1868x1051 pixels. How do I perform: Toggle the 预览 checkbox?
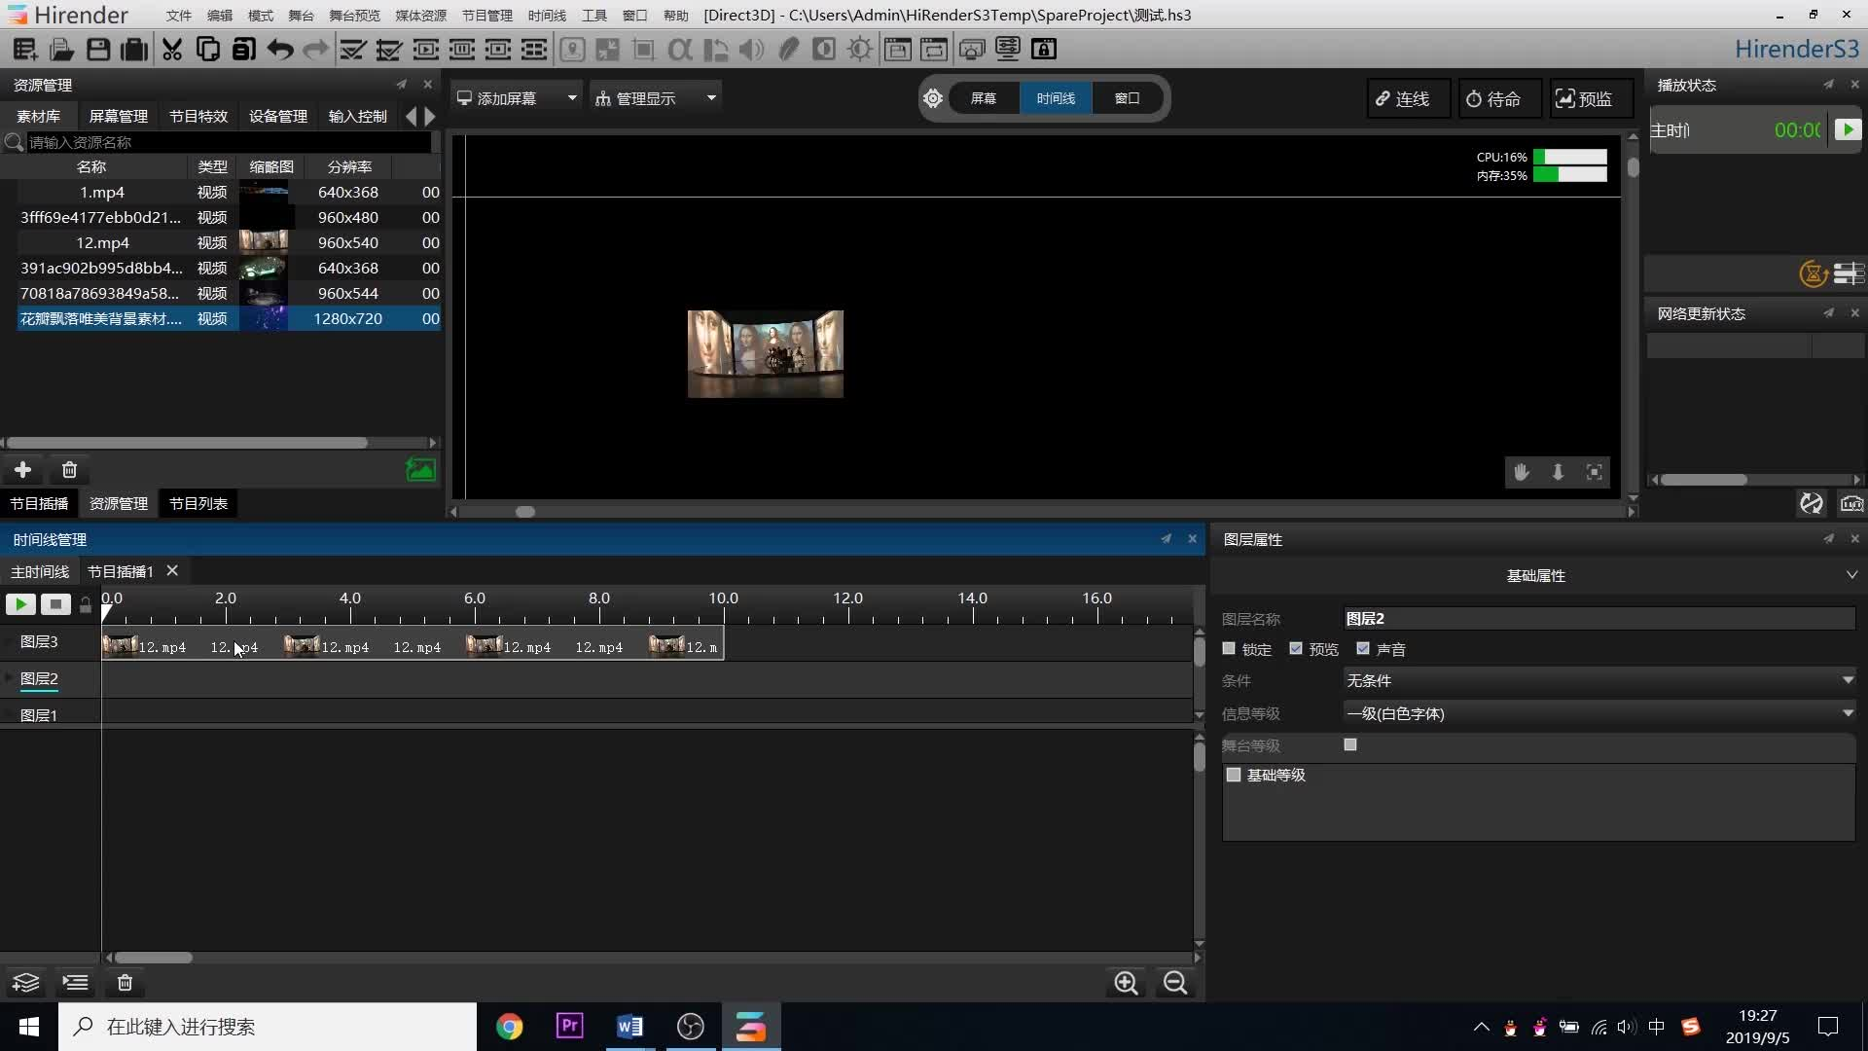pos(1296,648)
